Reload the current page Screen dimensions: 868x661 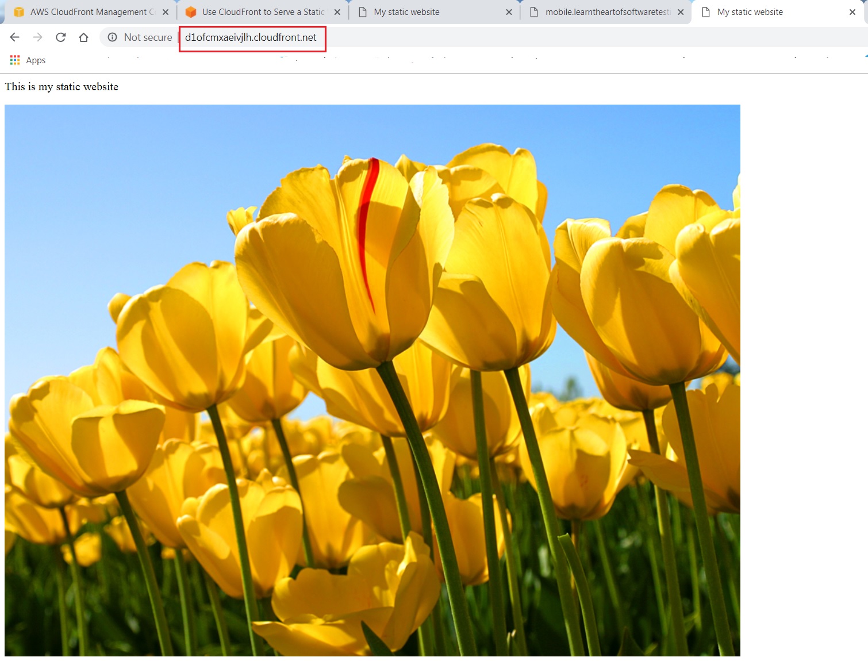tap(61, 37)
